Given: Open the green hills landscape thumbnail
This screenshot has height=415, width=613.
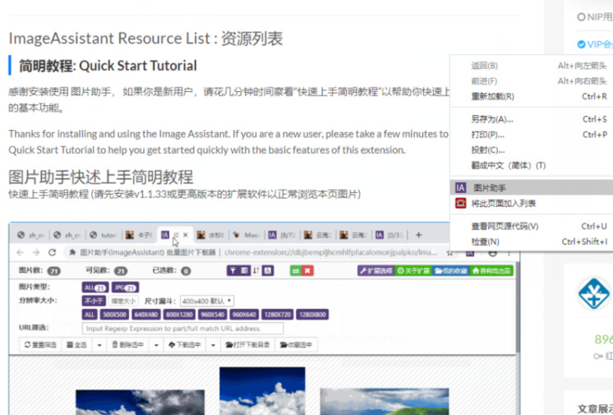Looking at the screenshot, I should [385, 402].
